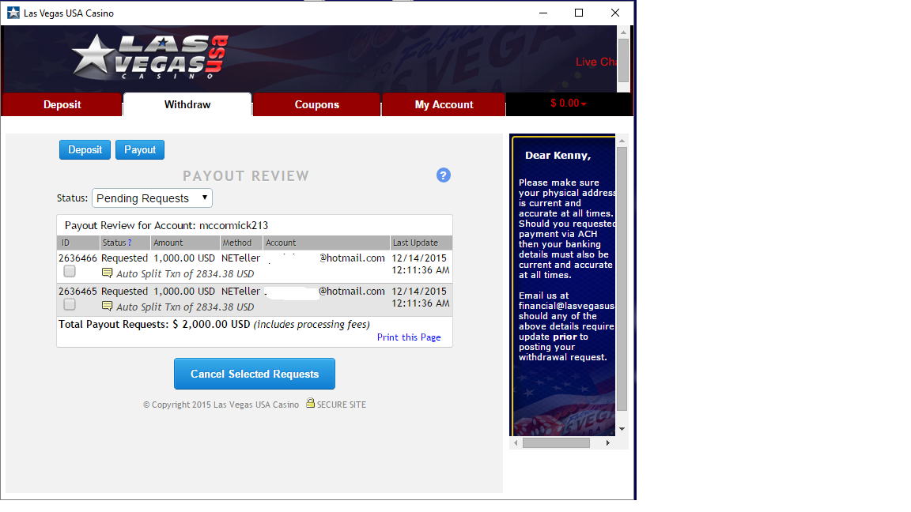Click the message panel horizontal scrollbar thumb
The width and height of the screenshot is (911, 512).
pyautogui.click(x=556, y=443)
